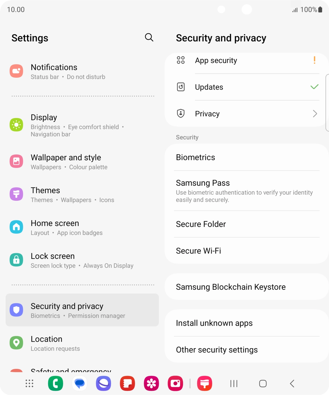This screenshot has height=395, width=329.
Task: Click the Privacy shield icon
Action: tap(181, 114)
